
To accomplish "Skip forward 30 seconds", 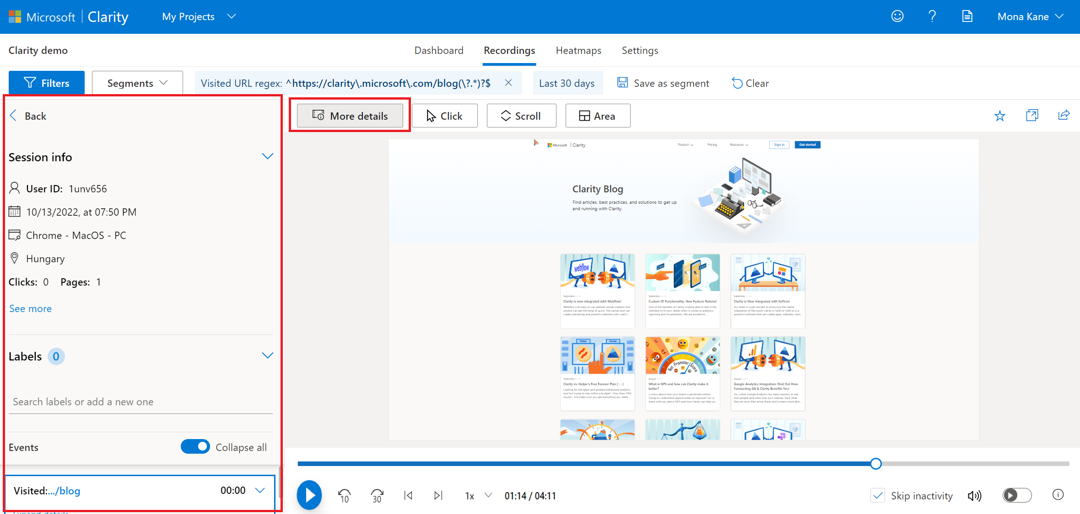I will point(377,496).
